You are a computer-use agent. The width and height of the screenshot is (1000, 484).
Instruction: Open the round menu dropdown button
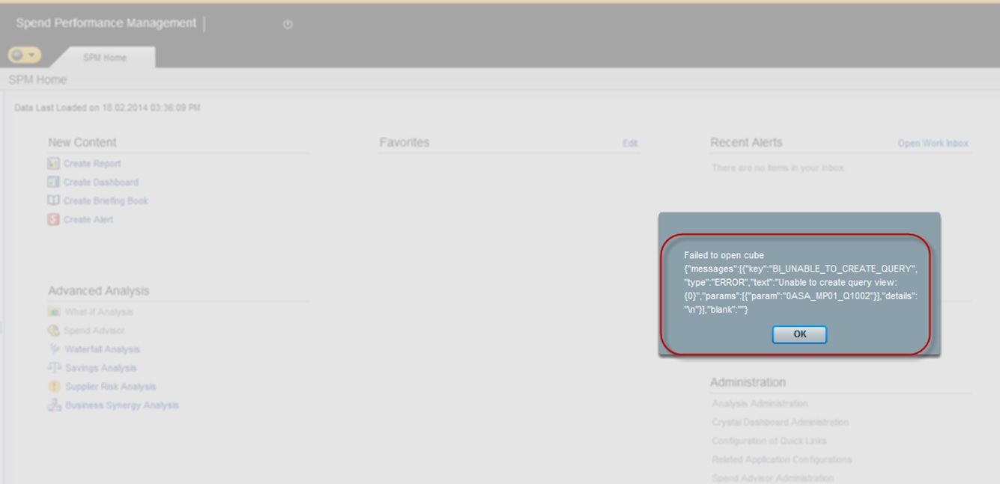[x=25, y=55]
